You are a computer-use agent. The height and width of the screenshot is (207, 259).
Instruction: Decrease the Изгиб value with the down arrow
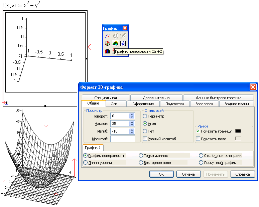pos(132,133)
